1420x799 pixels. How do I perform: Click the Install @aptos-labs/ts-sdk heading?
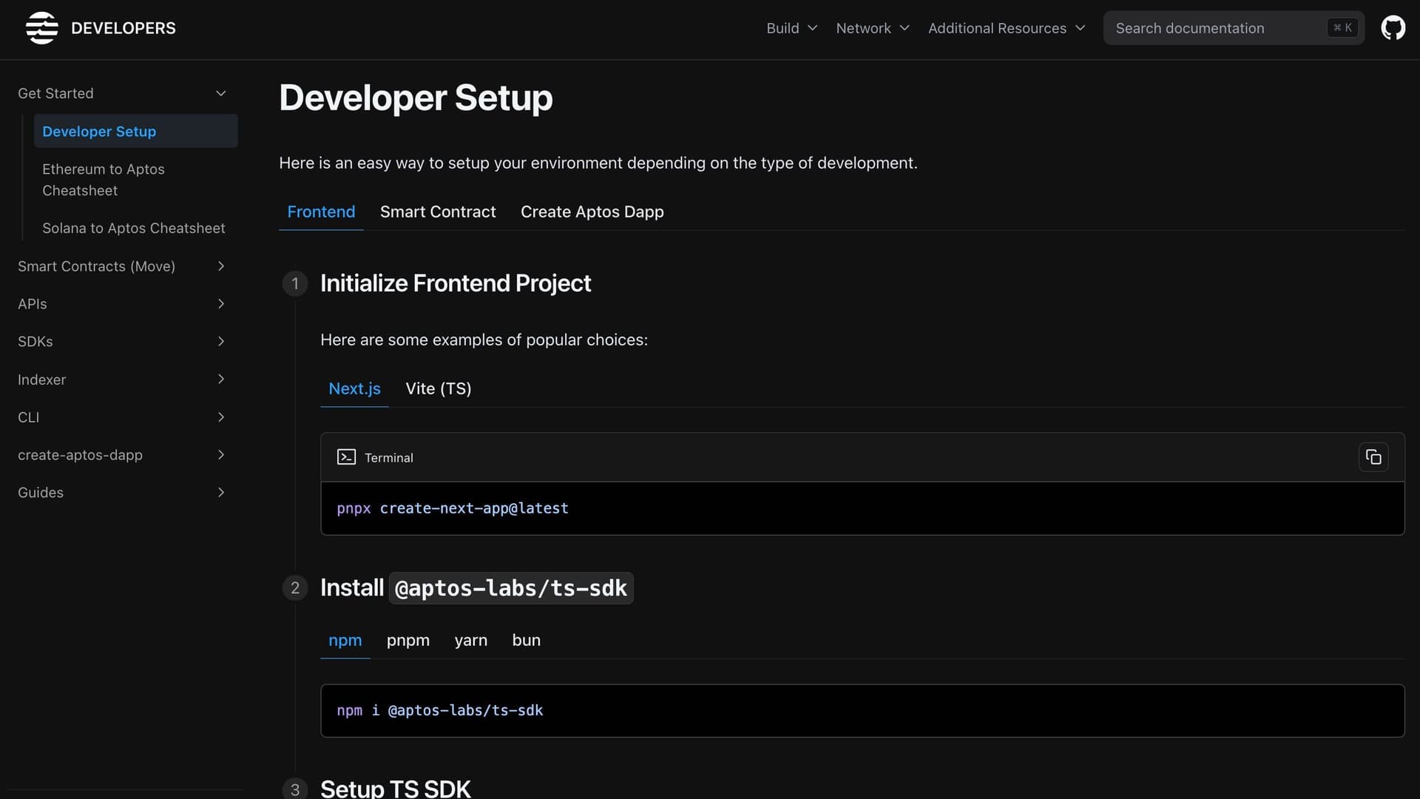476,588
